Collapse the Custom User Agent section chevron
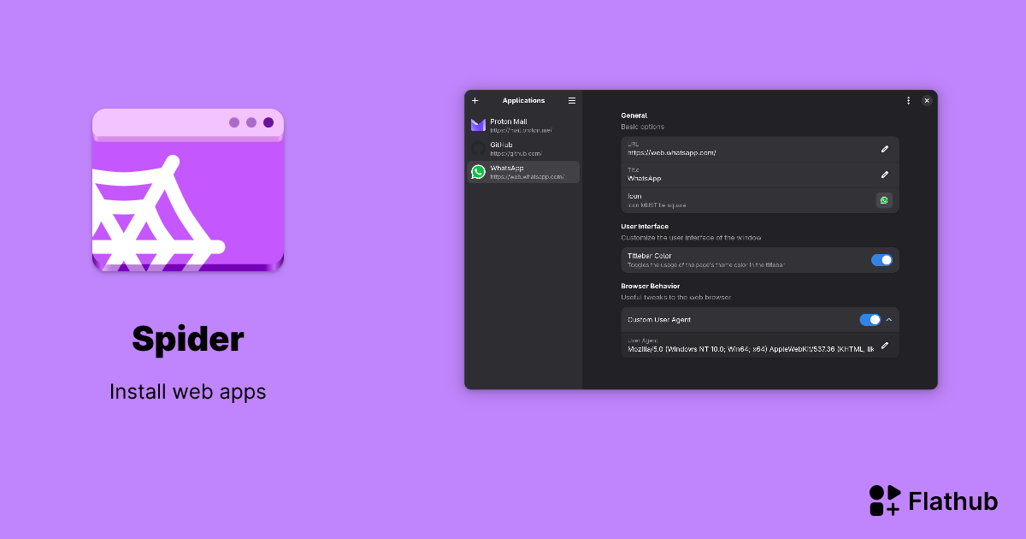This screenshot has height=539, width=1026. 889,319
